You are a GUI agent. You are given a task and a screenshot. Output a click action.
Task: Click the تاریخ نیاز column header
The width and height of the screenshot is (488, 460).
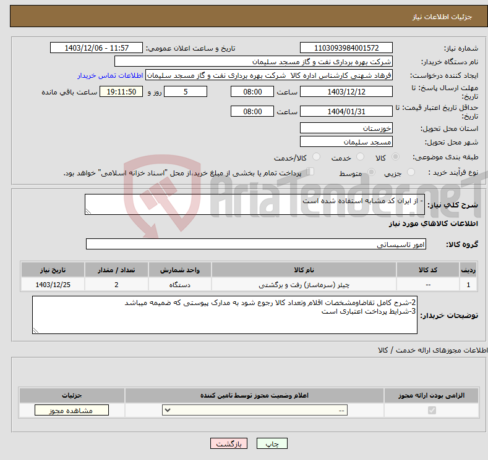[53, 270]
